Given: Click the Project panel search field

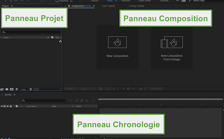Looking at the screenshot, I should coord(31,32).
